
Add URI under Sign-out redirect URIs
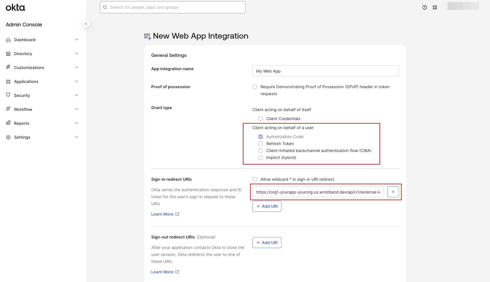click(x=267, y=243)
